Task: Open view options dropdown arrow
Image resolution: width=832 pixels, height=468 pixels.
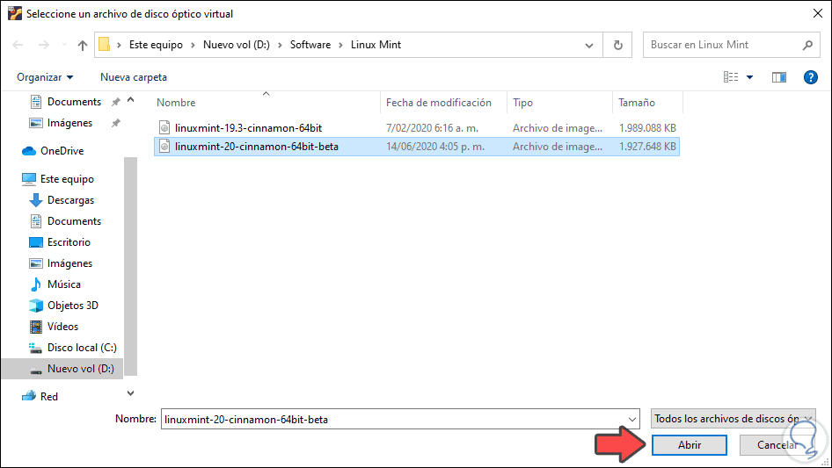Action: pyautogui.click(x=749, y=77)
